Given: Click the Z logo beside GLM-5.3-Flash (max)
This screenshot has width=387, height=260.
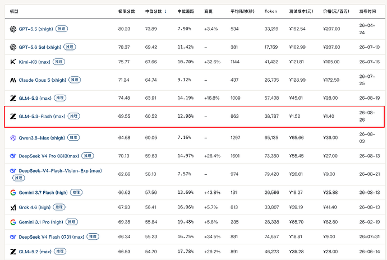Looking at the screenshot, I should 13,117.
